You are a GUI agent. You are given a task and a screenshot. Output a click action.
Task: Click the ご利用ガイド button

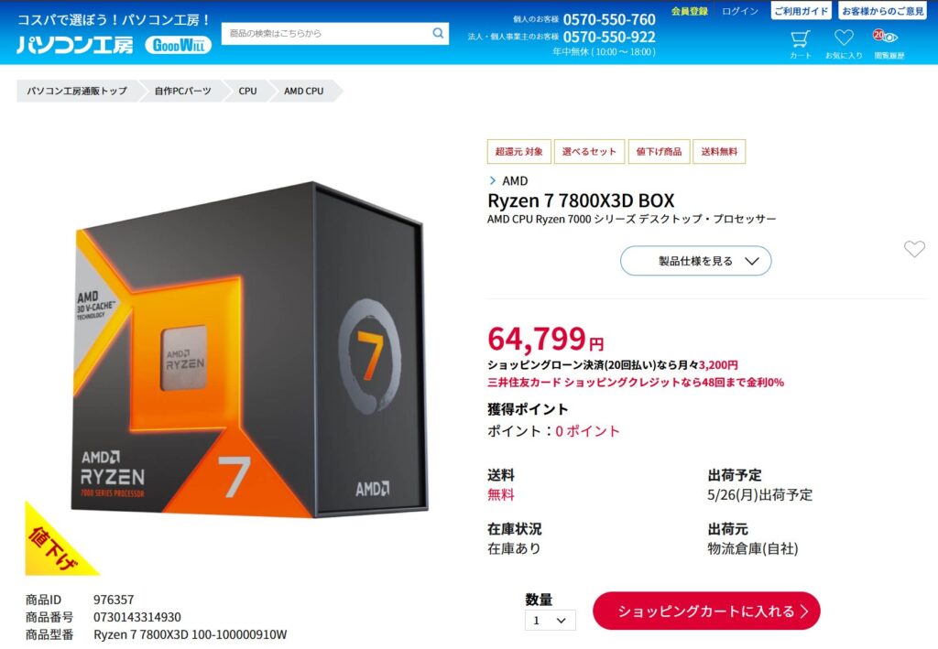(801, 11)
